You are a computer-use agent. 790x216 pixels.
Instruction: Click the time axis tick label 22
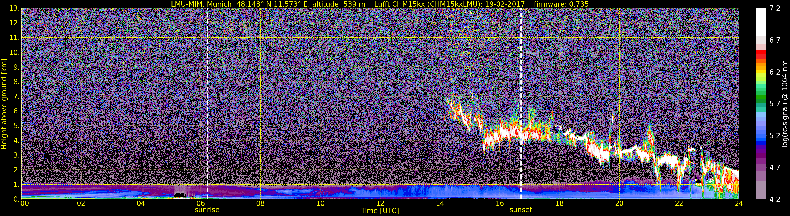pos(679,204)
